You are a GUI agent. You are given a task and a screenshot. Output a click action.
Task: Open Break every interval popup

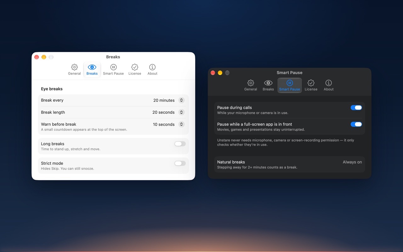(181, 100)
